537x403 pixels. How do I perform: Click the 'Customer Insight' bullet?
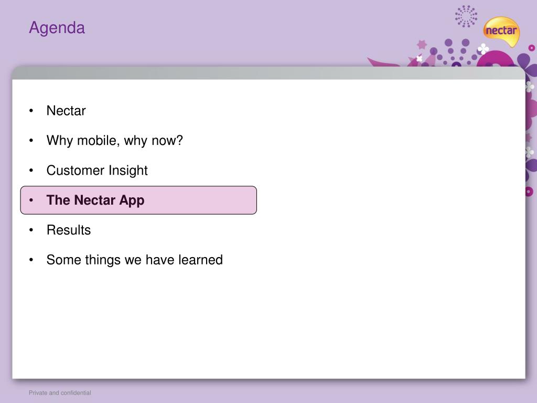97,171
